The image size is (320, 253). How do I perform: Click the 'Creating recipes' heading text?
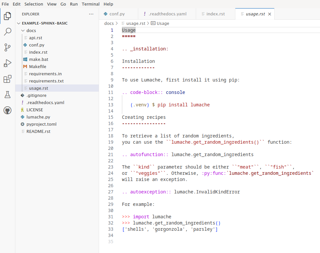144,117
